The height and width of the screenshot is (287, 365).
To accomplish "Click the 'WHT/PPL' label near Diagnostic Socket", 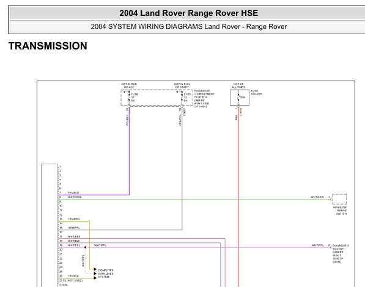I will coord(318,245).
